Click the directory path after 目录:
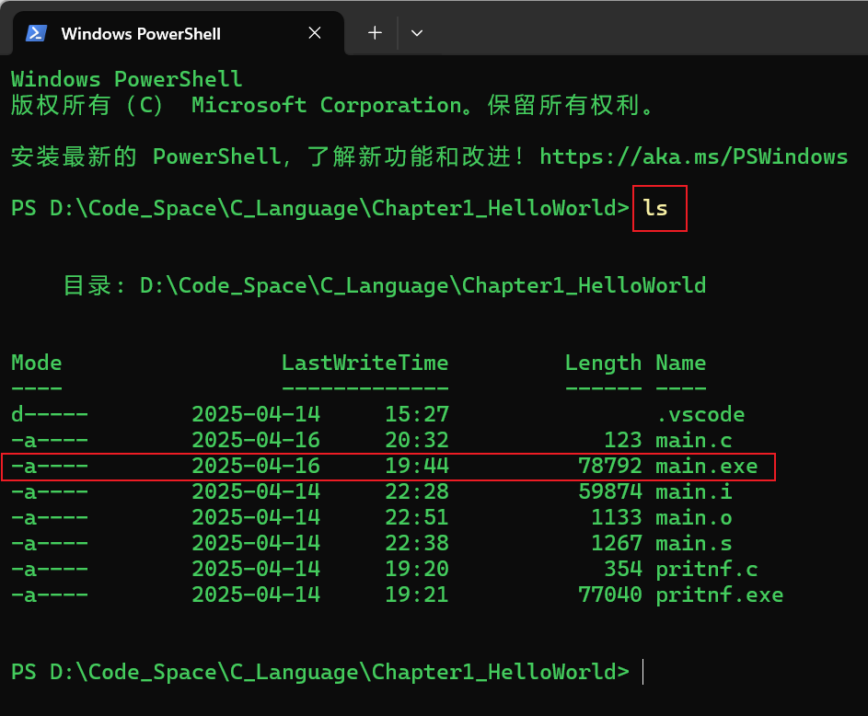The height and width of the screenshot is (716, 868). click(422, 285)
